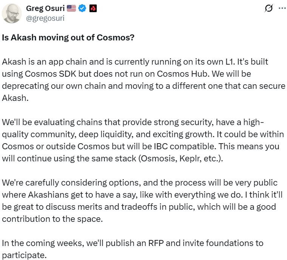Click the red Akash affiliation badge
This screenshot has height=260, width=287.
(93, 8)
